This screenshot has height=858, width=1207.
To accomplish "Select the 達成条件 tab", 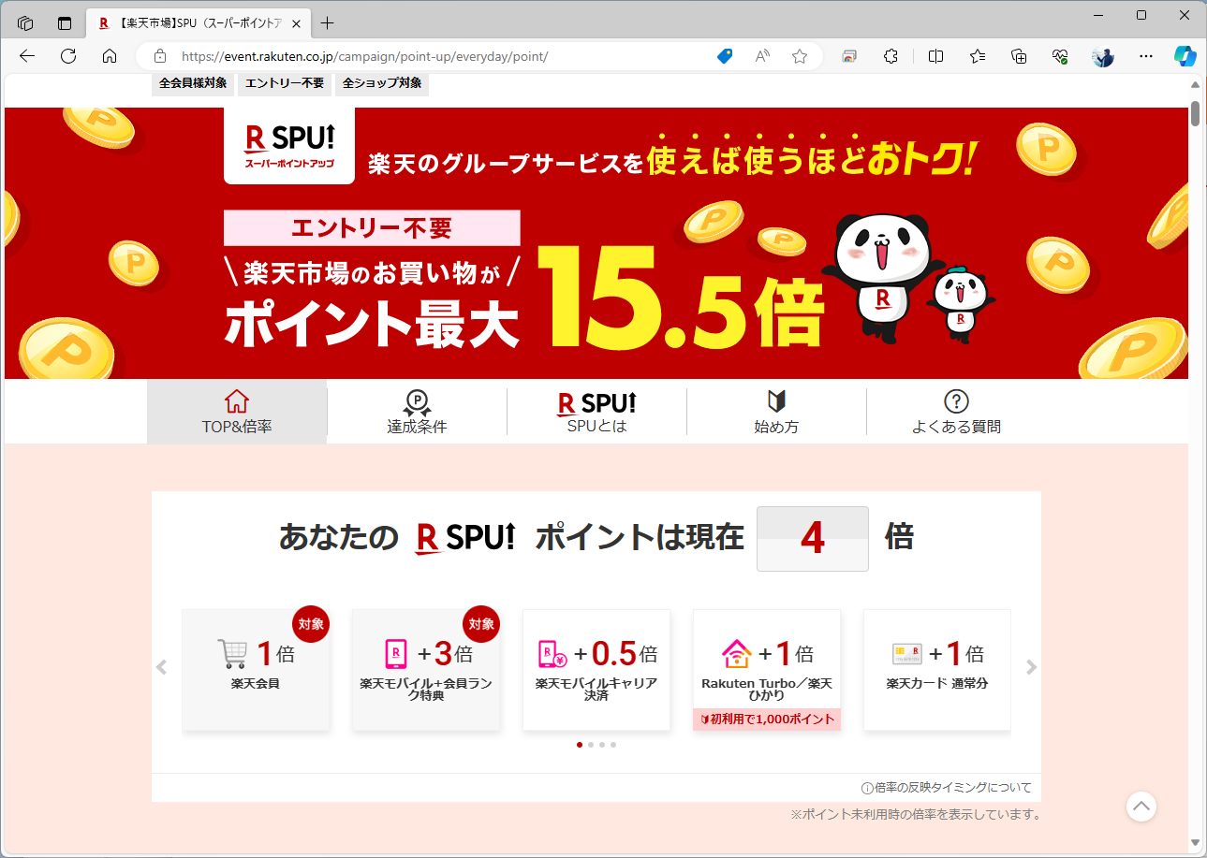I will [417, 412].
